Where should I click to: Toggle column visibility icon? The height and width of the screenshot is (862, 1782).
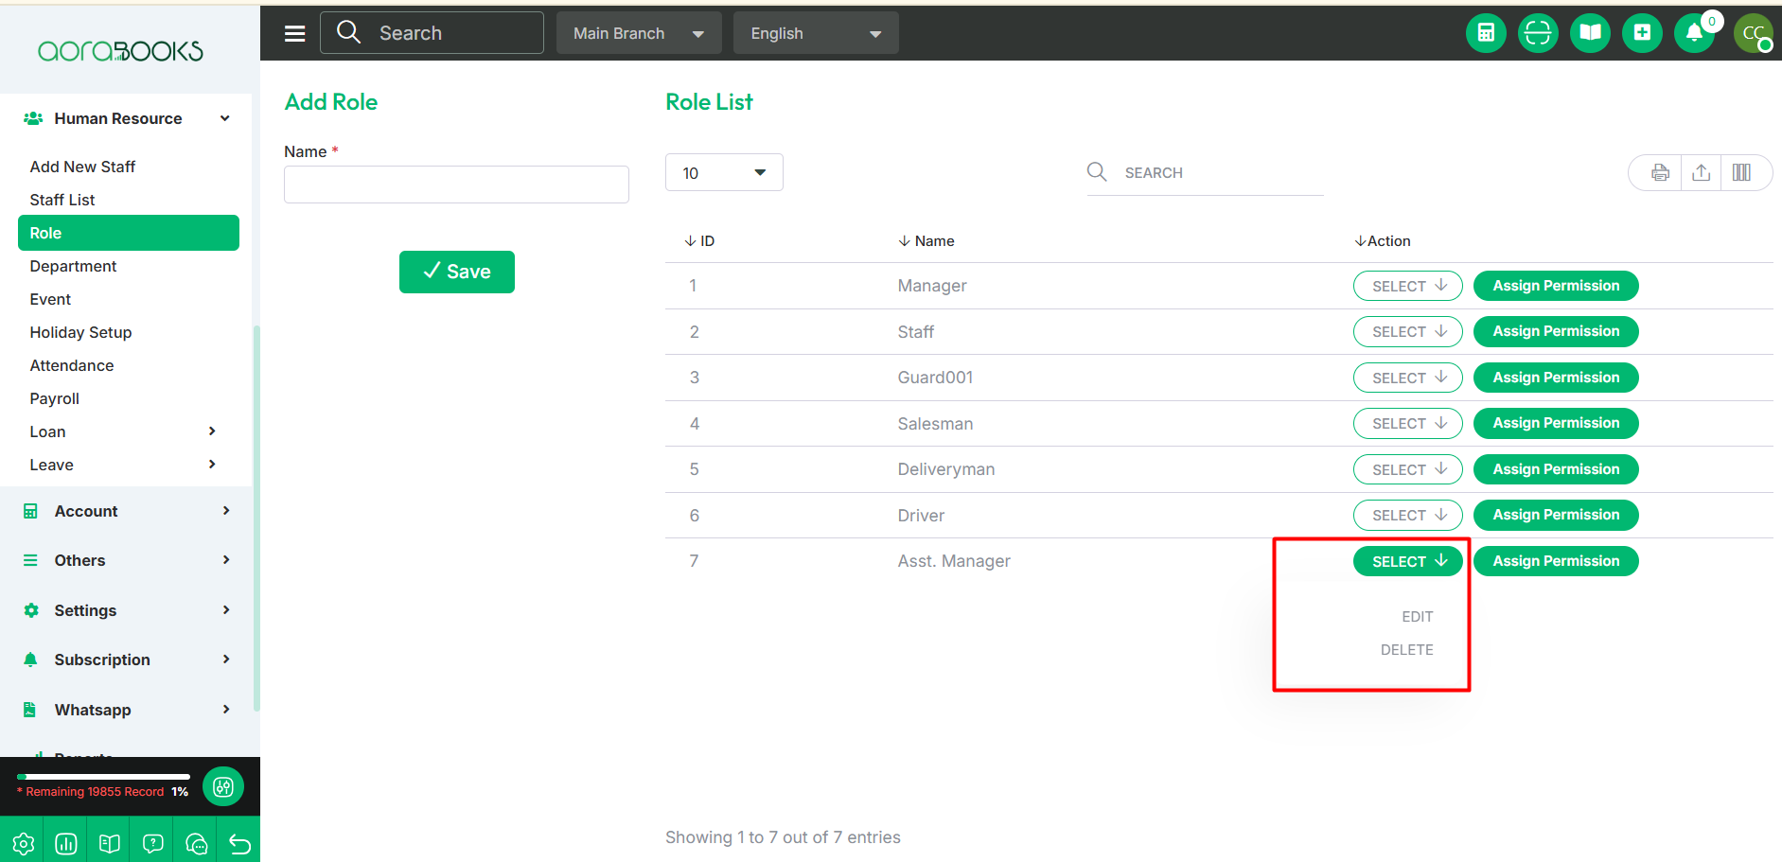click(1741, 172)
